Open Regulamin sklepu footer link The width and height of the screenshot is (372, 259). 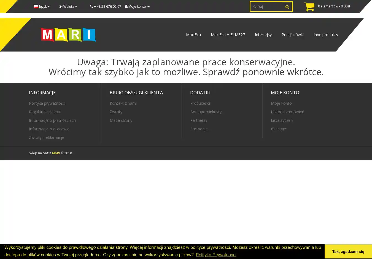[x=44, y=112]
